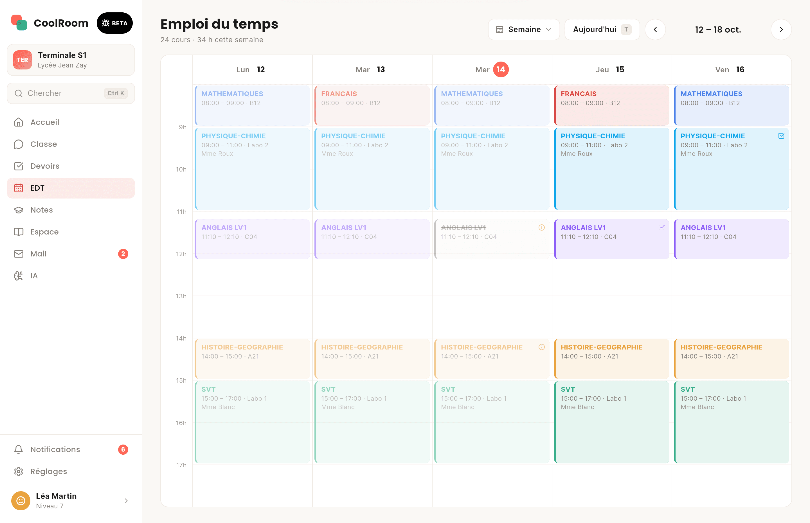Open Mail envelope icon
This screenshot has height=523, width=810.
19,254
